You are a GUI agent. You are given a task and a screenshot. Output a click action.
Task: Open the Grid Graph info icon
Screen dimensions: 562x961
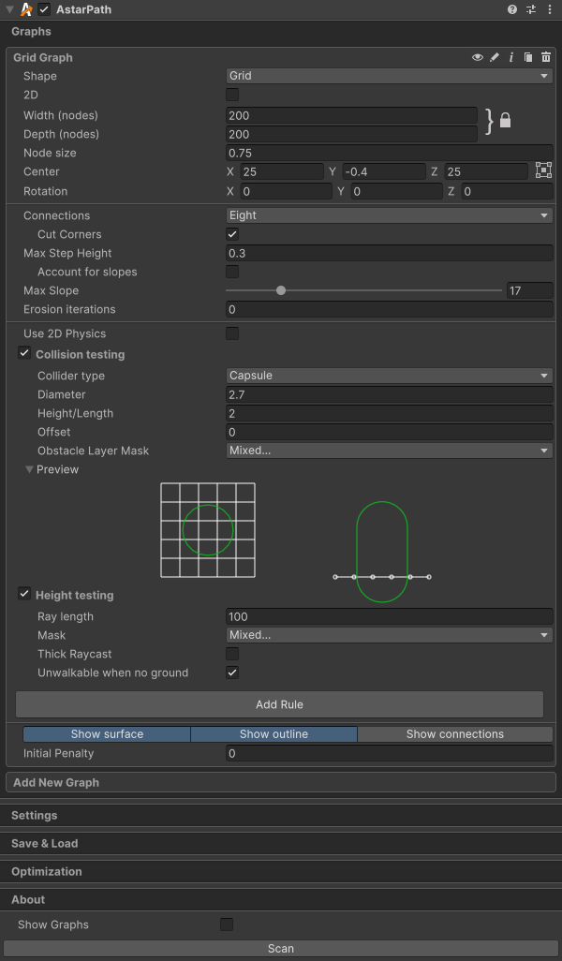(511, 57)
